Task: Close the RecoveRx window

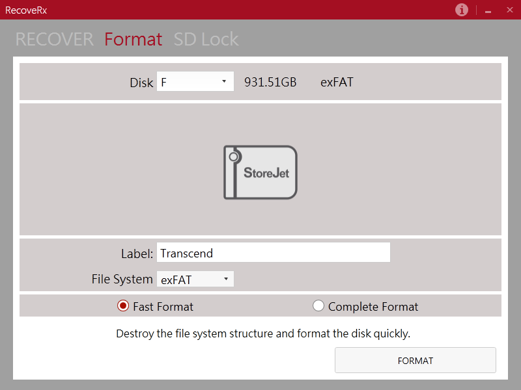Action: click(510, 10)
